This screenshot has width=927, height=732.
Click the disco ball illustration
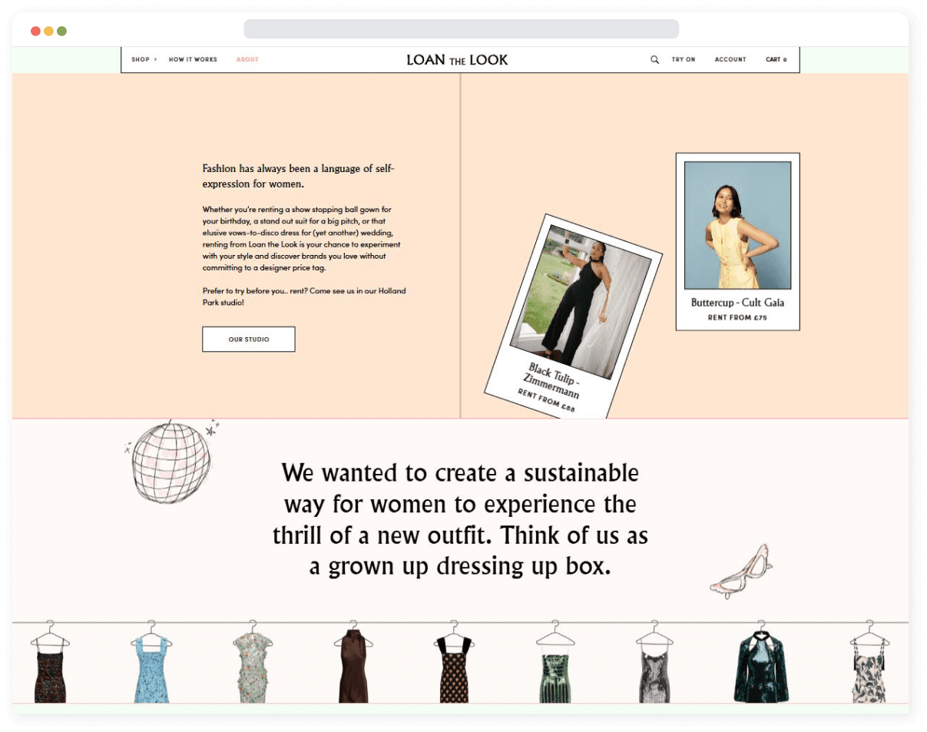(x=171, y=461)
